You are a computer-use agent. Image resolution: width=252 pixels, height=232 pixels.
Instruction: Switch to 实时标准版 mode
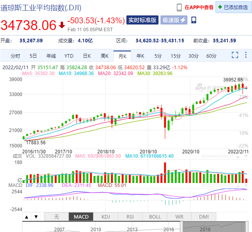click(142, 20)
